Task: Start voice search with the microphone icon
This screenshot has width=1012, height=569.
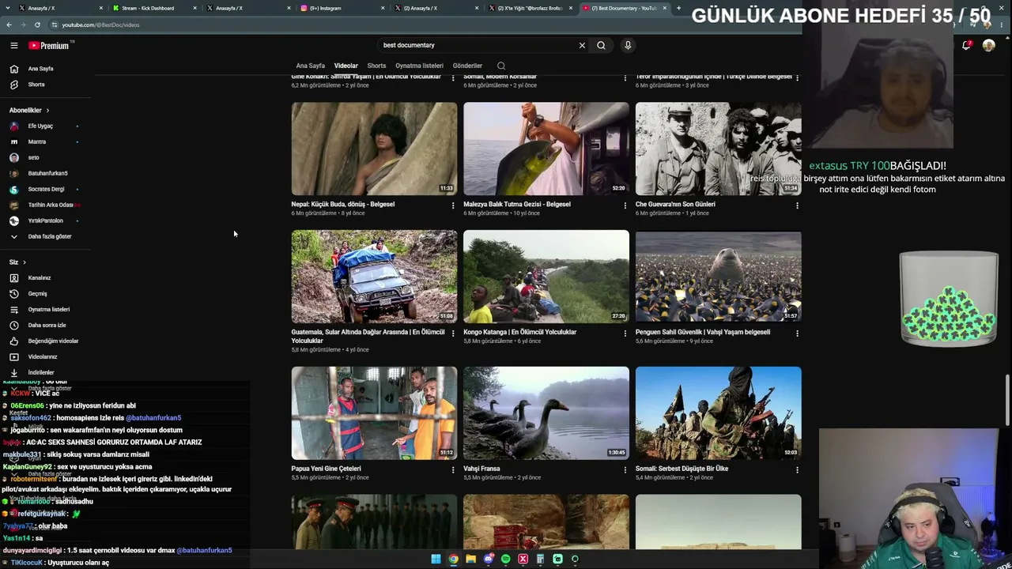Action: click(x=628, y=45)
